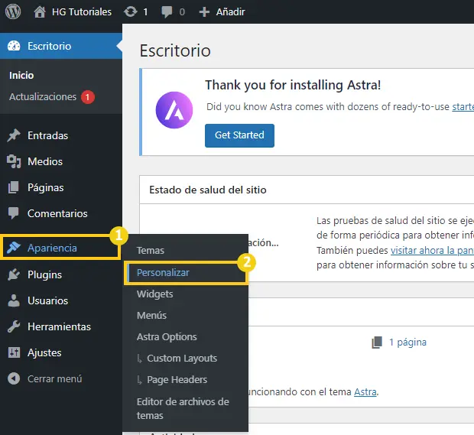Select Page Headers in submenu

(177, 380)
